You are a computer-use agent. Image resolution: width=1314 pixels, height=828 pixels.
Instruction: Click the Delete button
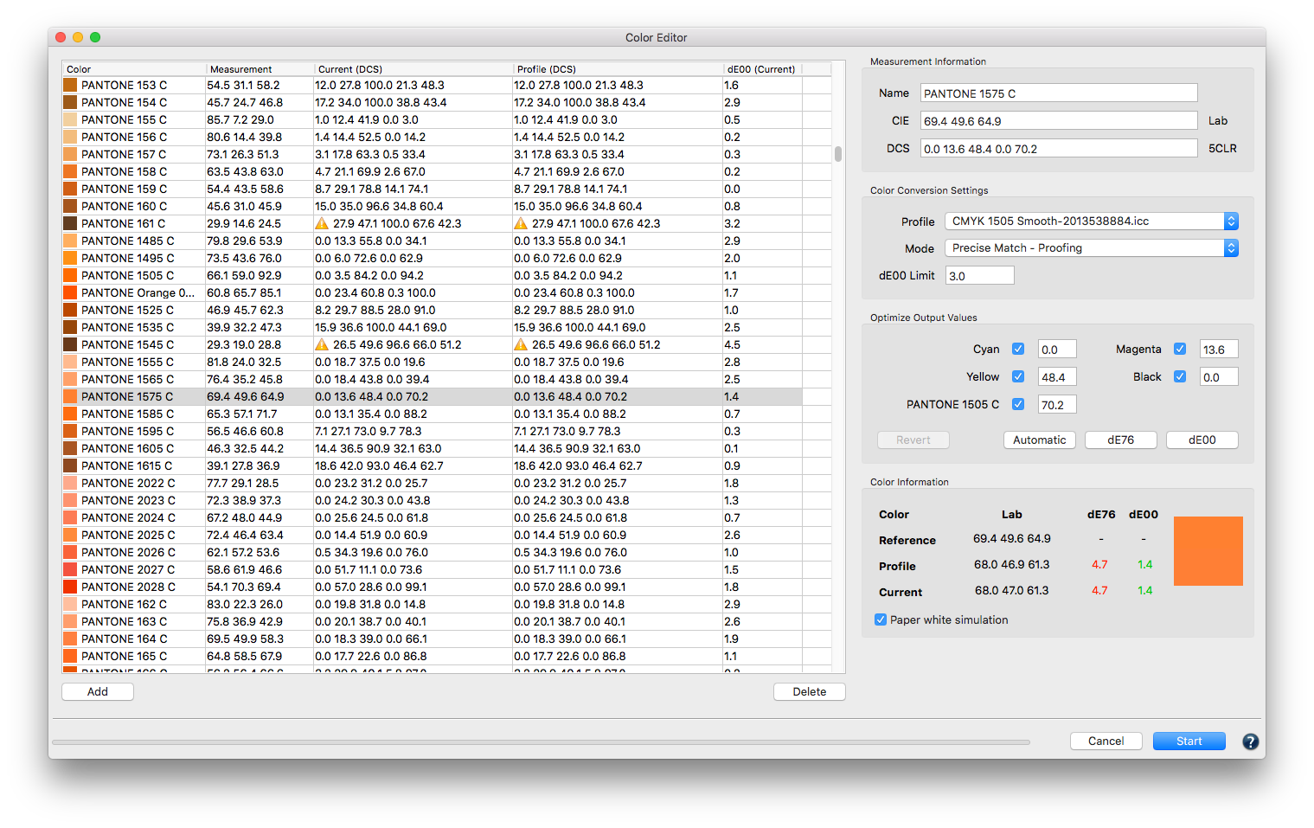(810, 691)
